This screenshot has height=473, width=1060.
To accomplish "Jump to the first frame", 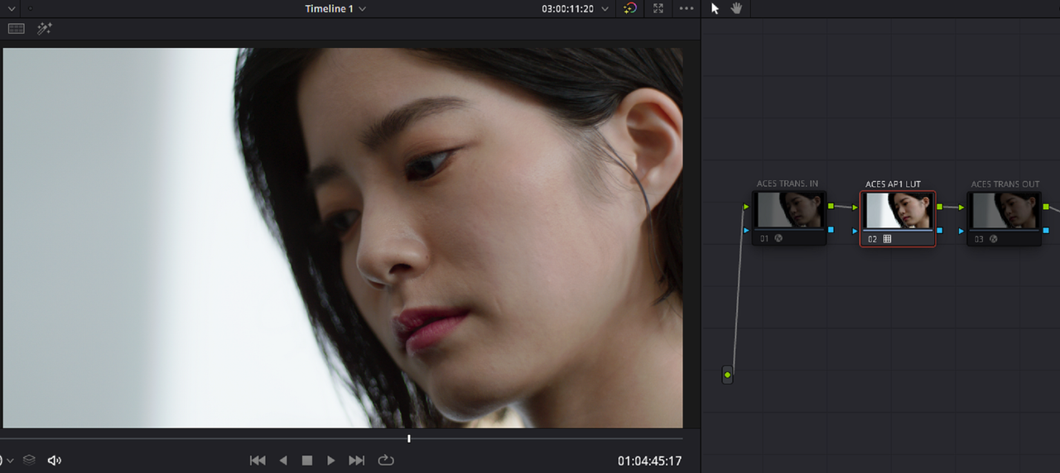I will tap(258, 460).
